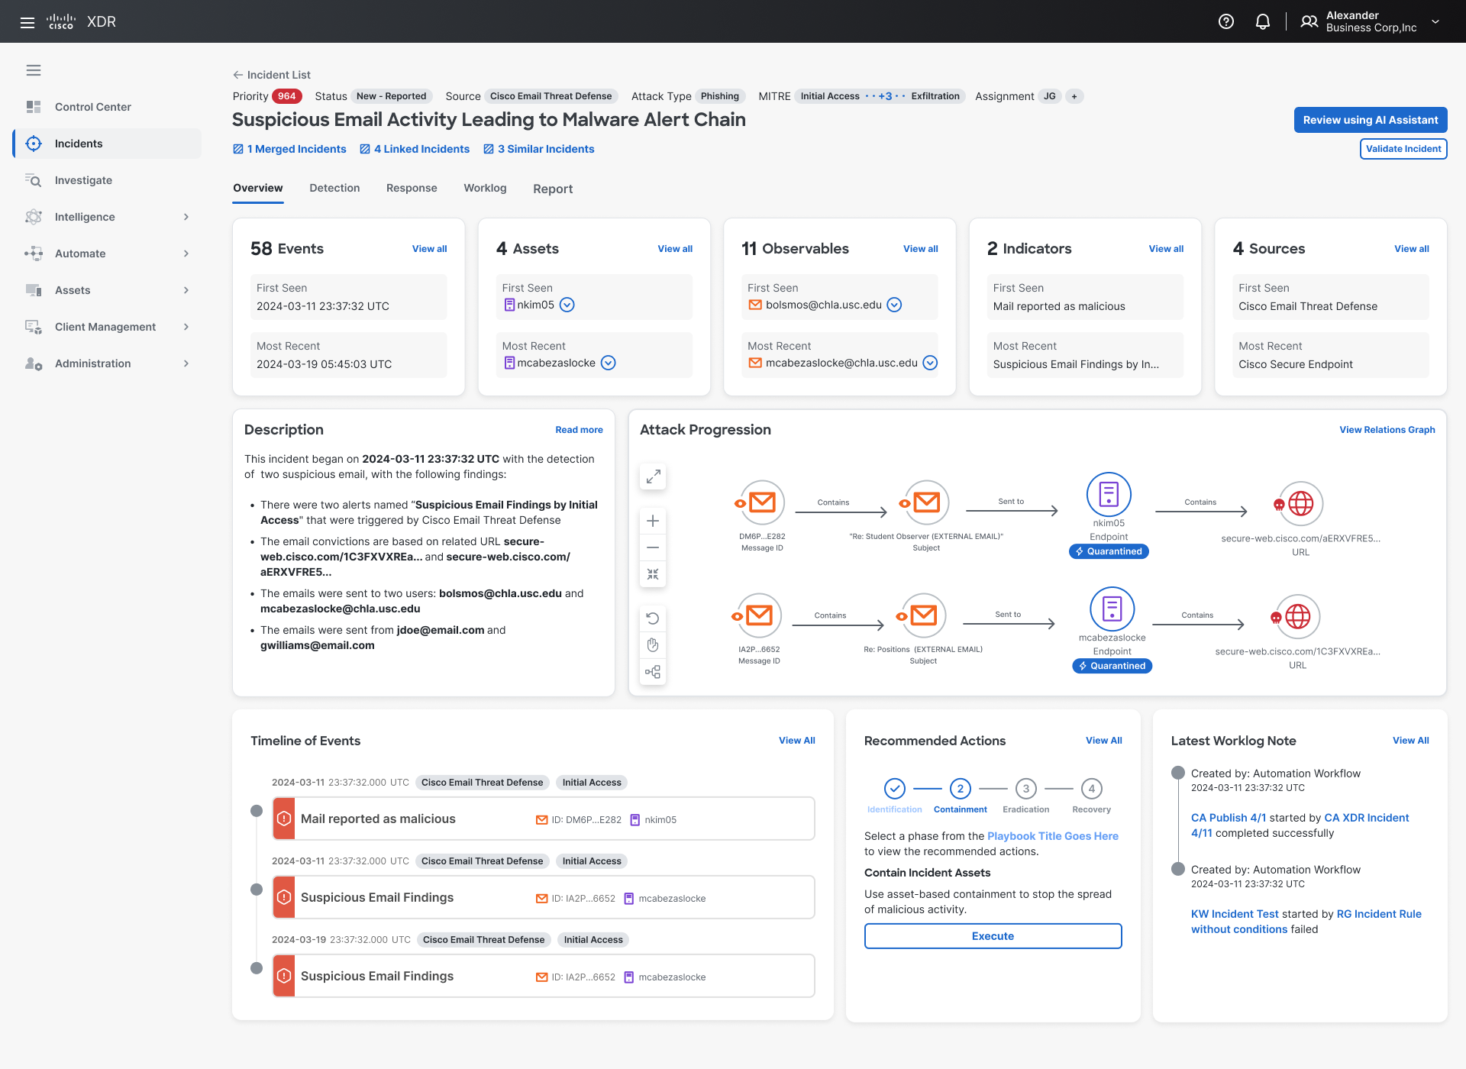Open Playbook Title Goes Here link
This screenshot has width=1466, height=1069.
coord(1053,836)
